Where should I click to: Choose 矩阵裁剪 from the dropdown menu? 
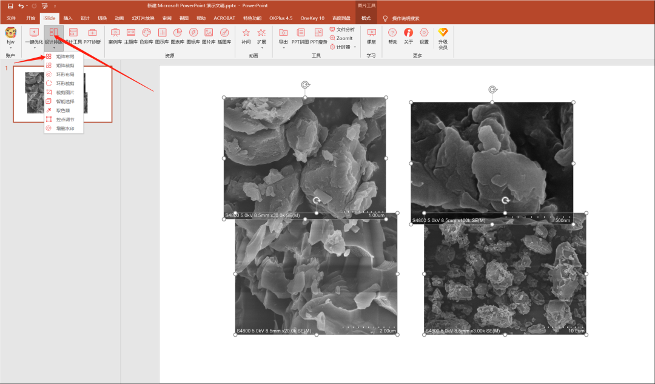(x=64, y=66)
